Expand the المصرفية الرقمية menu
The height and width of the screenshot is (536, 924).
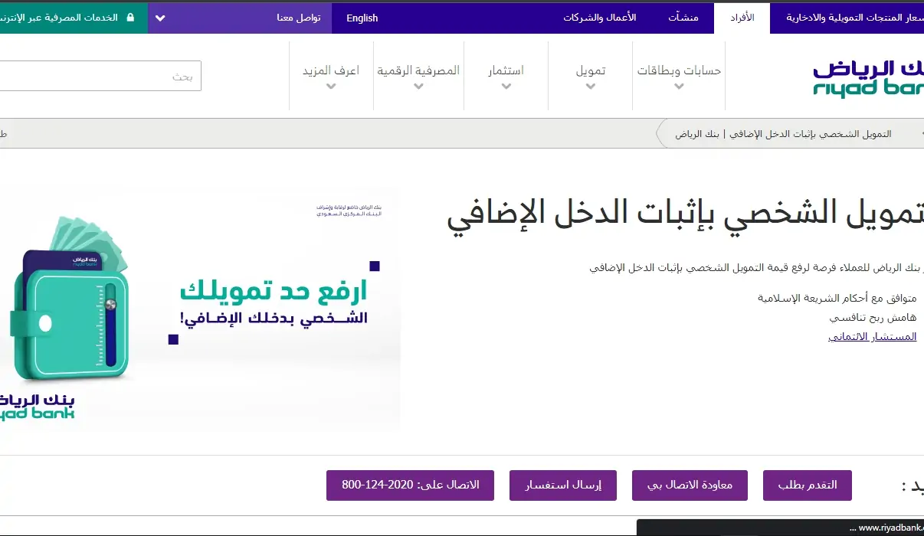[x=418, y=76]
